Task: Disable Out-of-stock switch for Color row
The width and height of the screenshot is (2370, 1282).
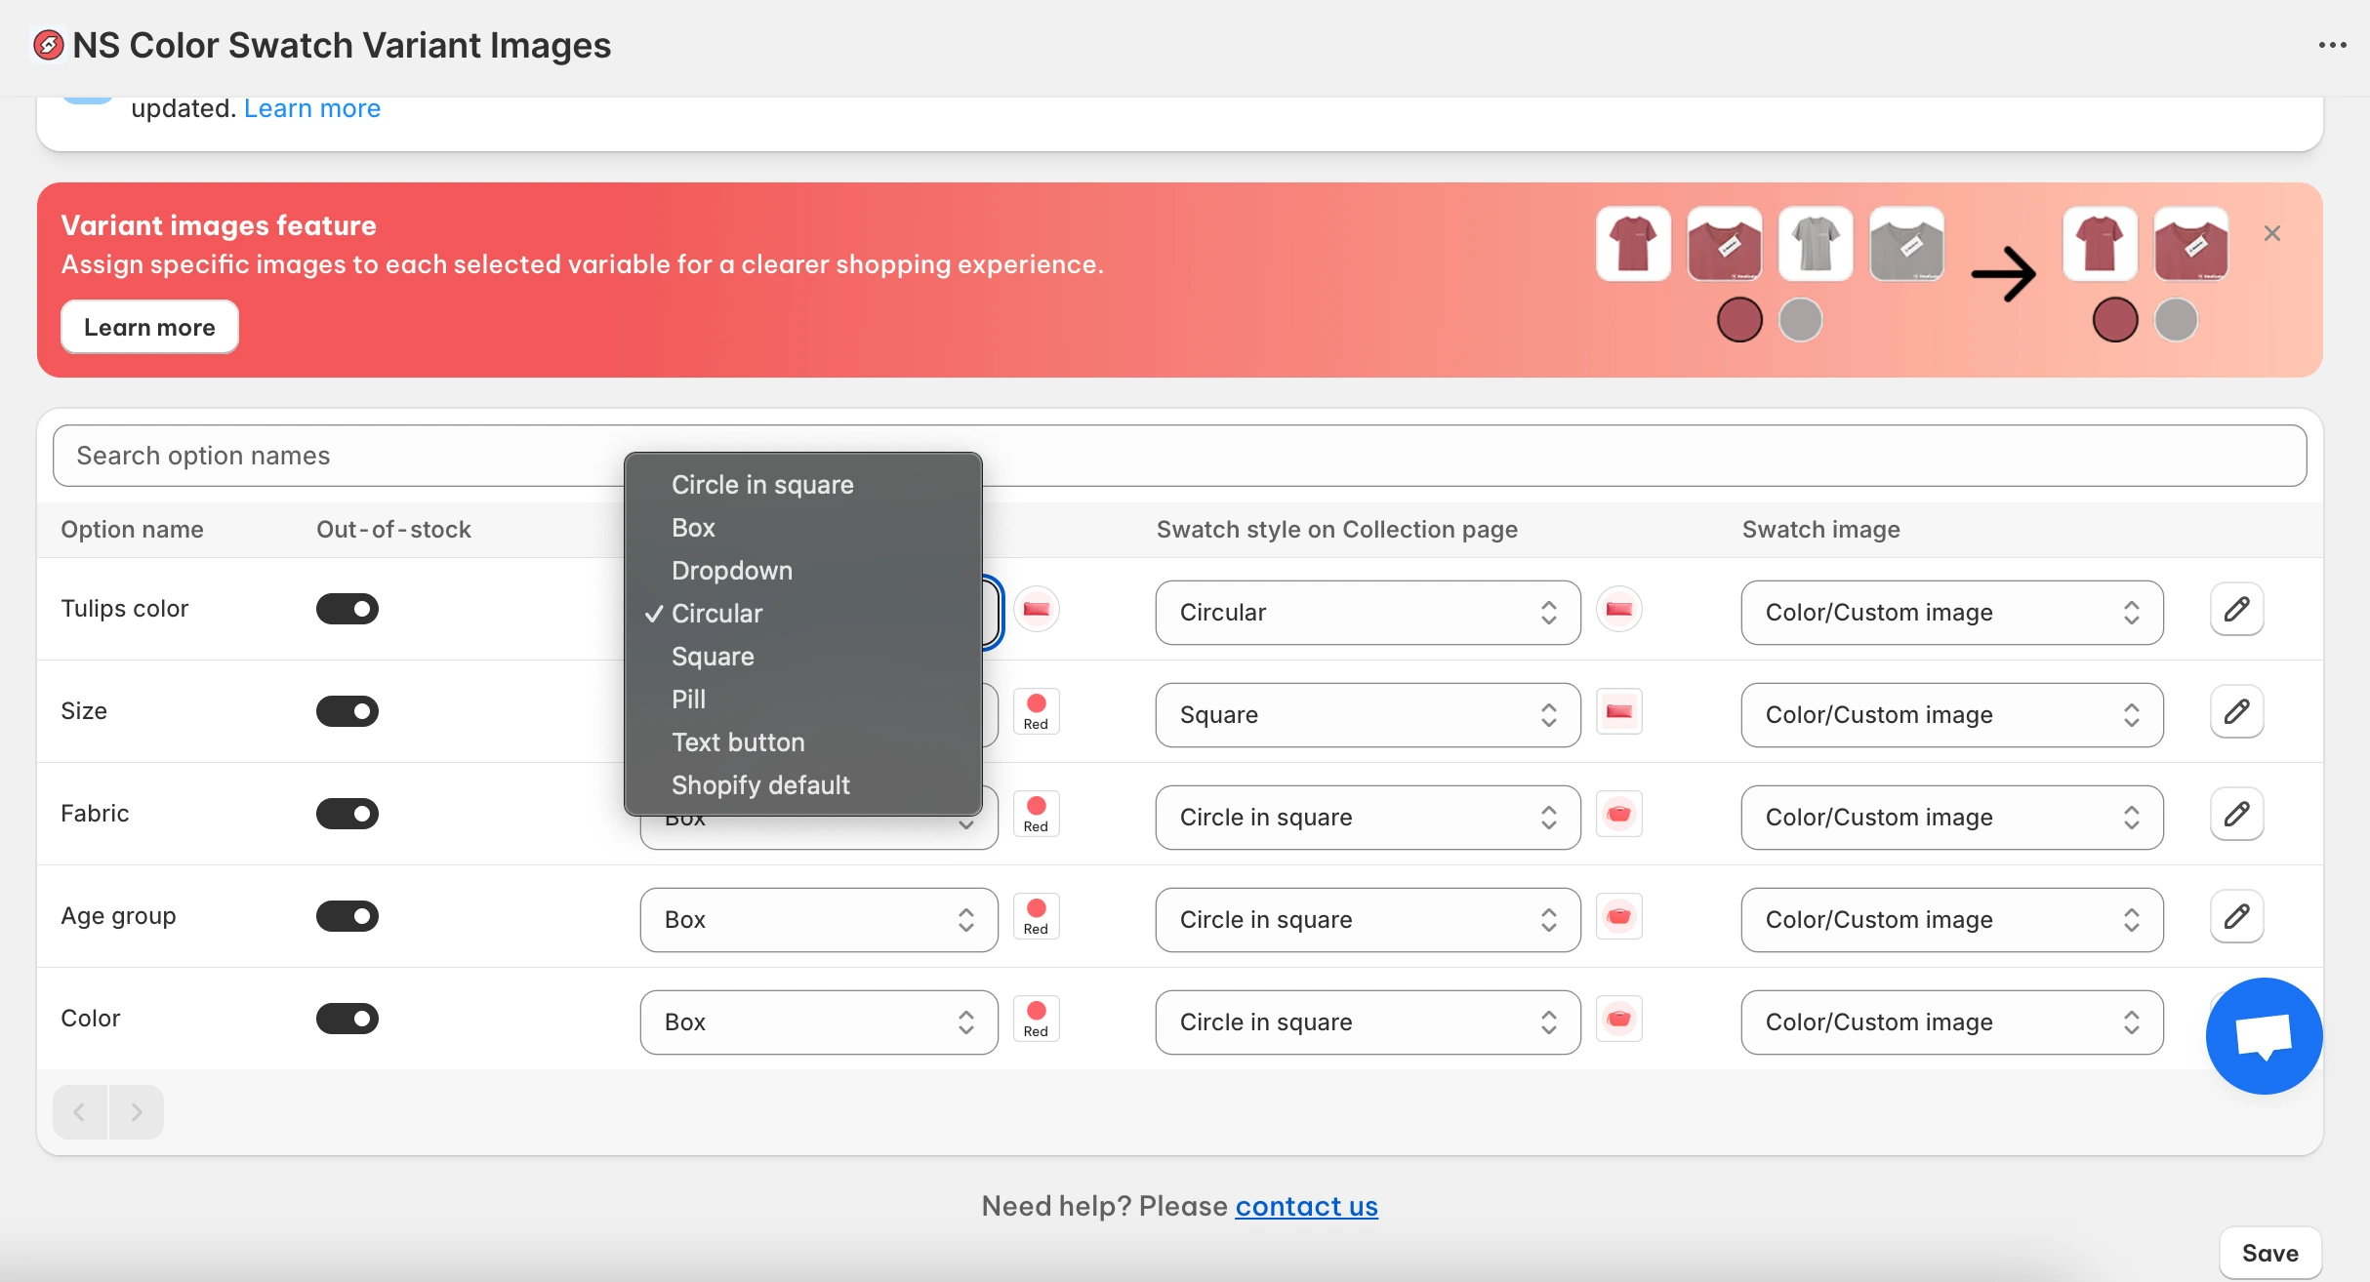Action: click(x=347, y=1019)
